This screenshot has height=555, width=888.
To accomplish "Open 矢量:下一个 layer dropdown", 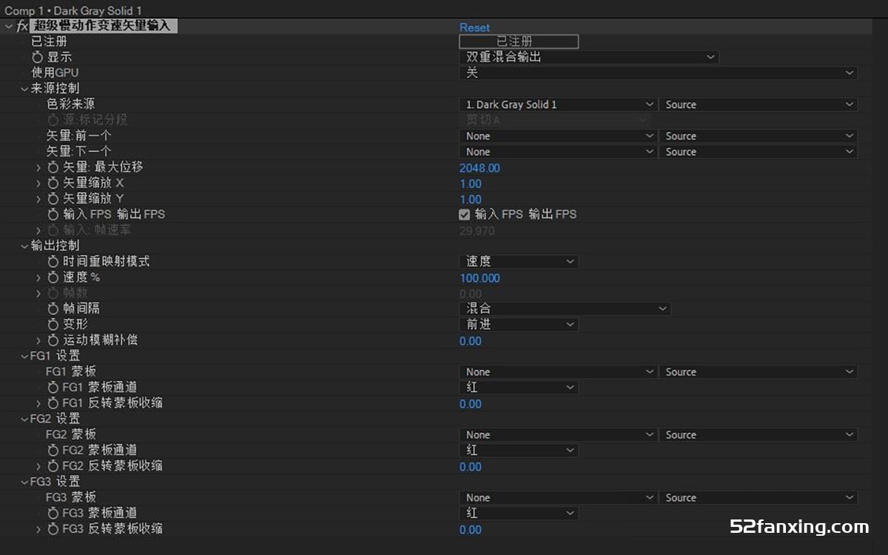I will click(x=558, y=152).
